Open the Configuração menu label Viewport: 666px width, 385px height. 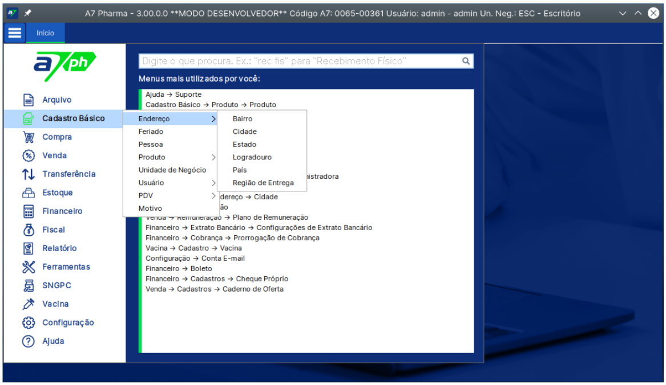point(68,323)
